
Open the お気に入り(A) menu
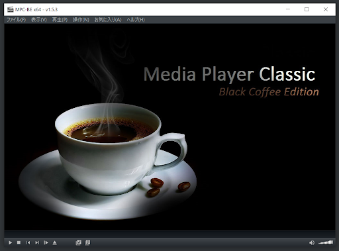[x=108, y=20]
